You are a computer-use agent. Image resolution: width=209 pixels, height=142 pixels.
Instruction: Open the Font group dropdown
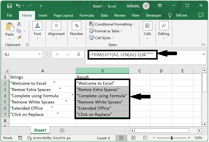pos(37,30)
